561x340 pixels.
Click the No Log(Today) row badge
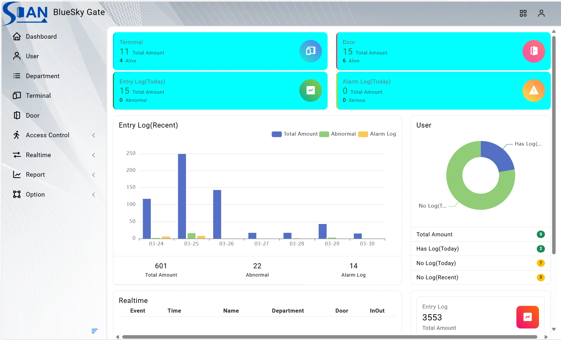[541, 263]
